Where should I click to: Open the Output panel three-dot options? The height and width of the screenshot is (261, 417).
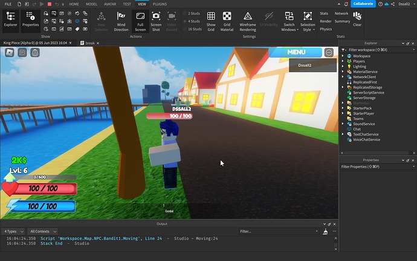pyautogui.click(x=334, y=231)
